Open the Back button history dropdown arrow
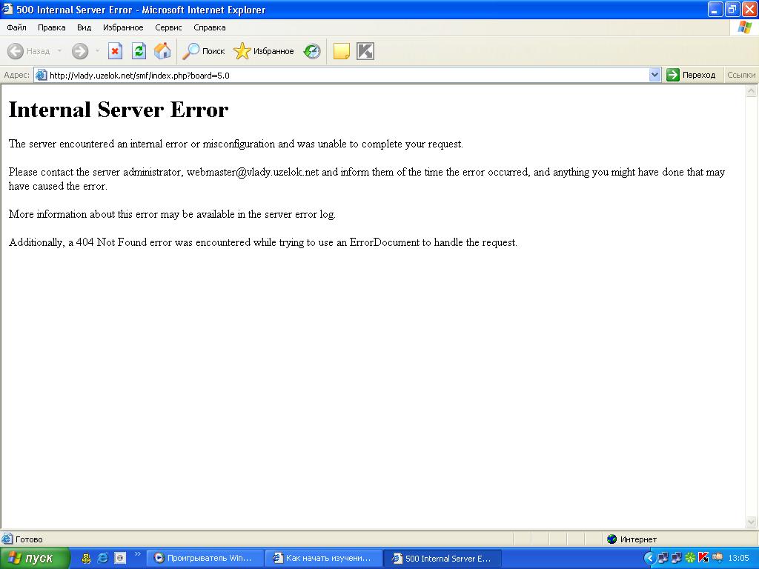 pos(60,51)
